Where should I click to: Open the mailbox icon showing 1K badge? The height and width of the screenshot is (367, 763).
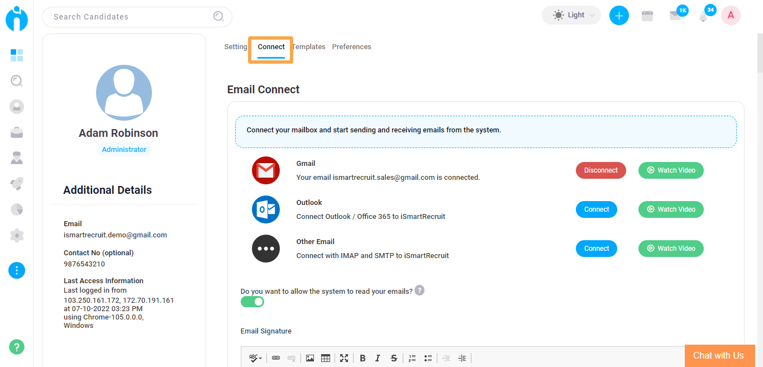tap(675, 15)
